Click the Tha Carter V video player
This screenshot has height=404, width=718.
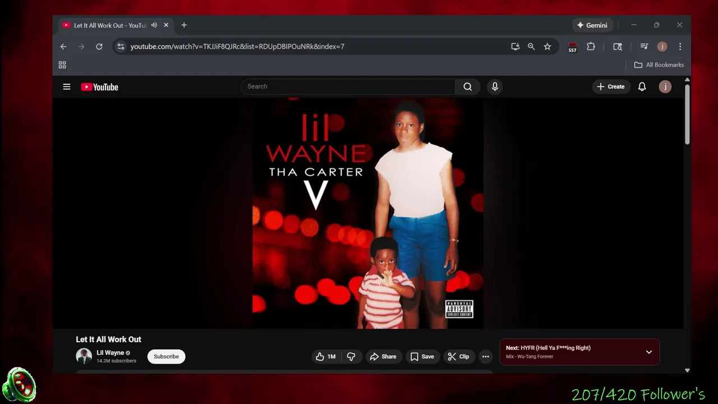[x=368, y=213]
